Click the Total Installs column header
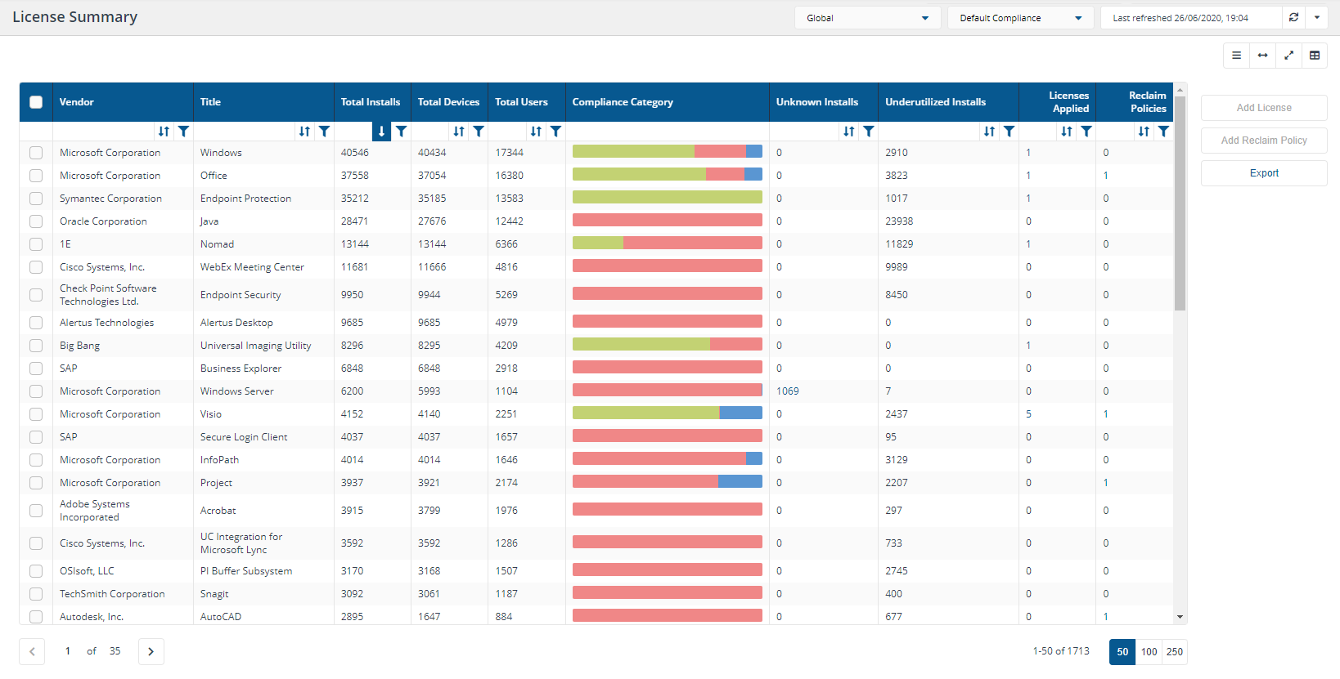The width and height of the screenshot is (1340, 679). [371, 102]
